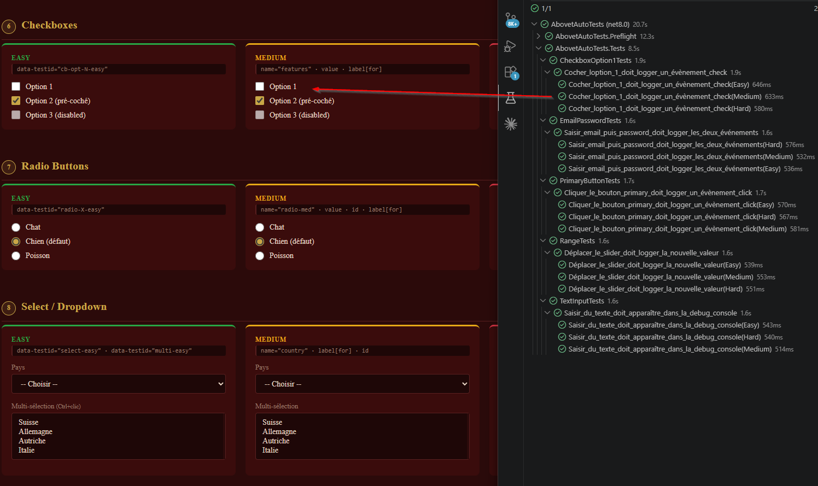The width and height of the screenshot is (818, 486).
Task: Select Italie in Medium multi-selection list
Action: point(363,450)
